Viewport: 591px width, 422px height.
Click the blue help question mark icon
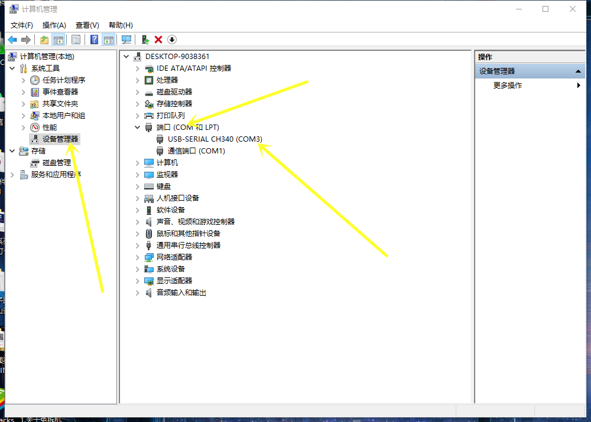(94, 40)
